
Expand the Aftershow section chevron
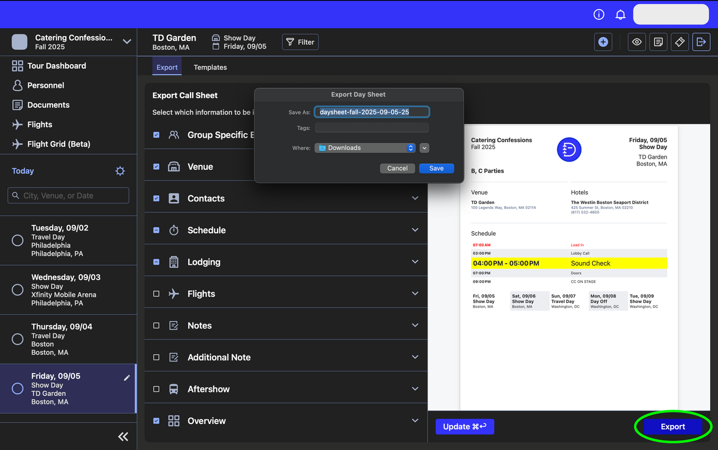pos(415,389)
